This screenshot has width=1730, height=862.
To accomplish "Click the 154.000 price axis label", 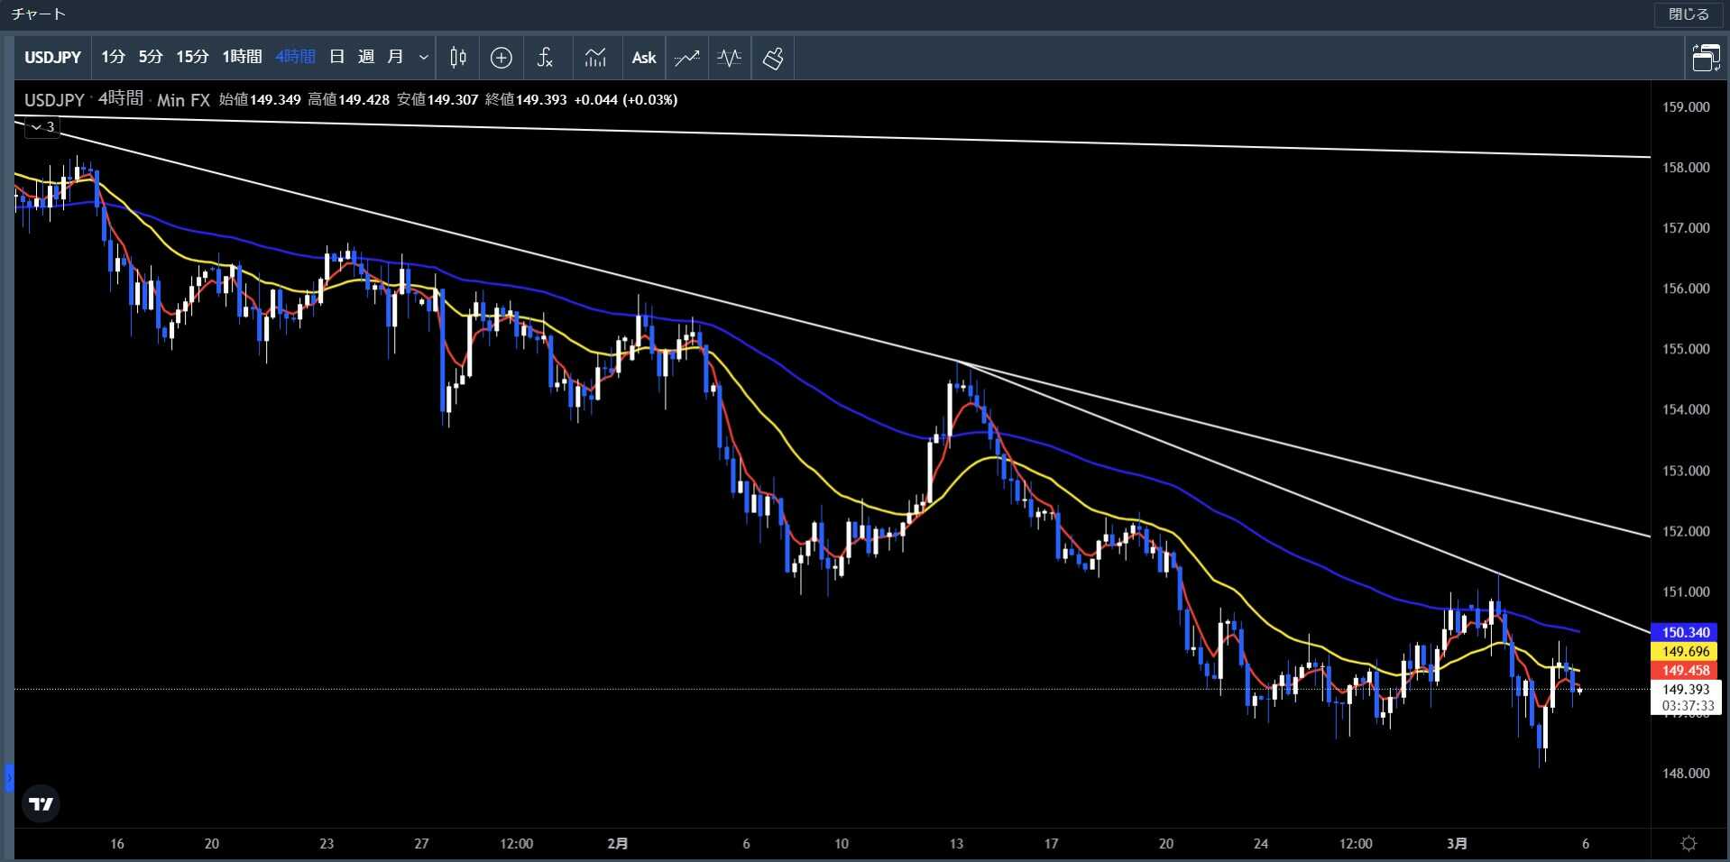I will click(x=1686, y=409).
